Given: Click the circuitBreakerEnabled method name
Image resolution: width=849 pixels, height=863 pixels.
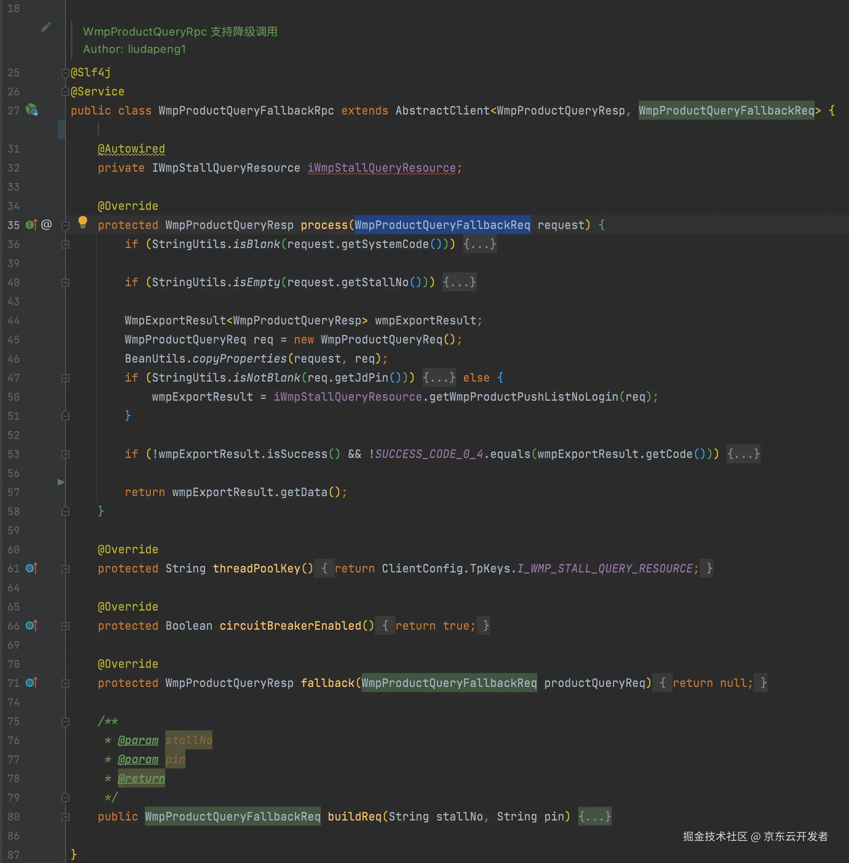Looking at the screenshot, I should click(x=290, y=625).
